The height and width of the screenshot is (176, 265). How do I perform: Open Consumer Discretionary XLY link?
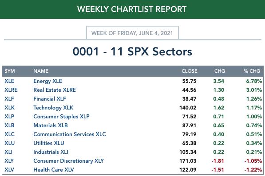pos(69,161)
